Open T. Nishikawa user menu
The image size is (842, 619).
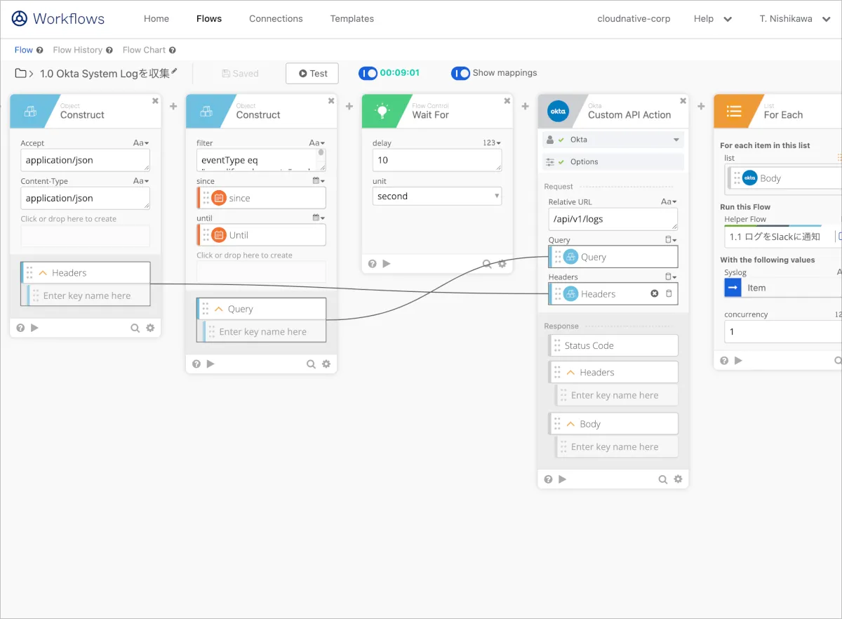coord(794,19)
